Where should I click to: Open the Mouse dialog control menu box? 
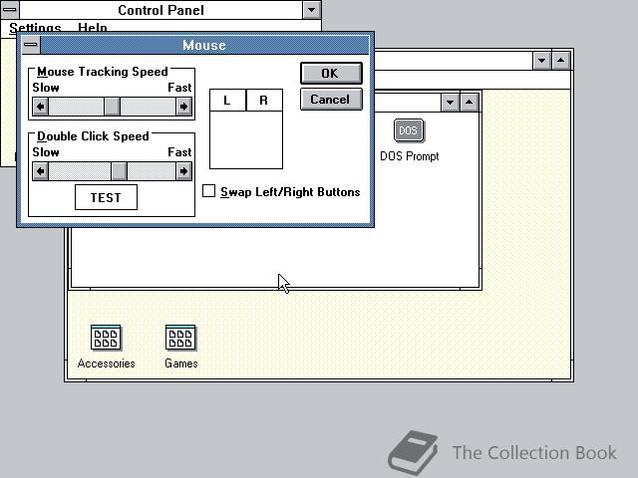(31, 45)
